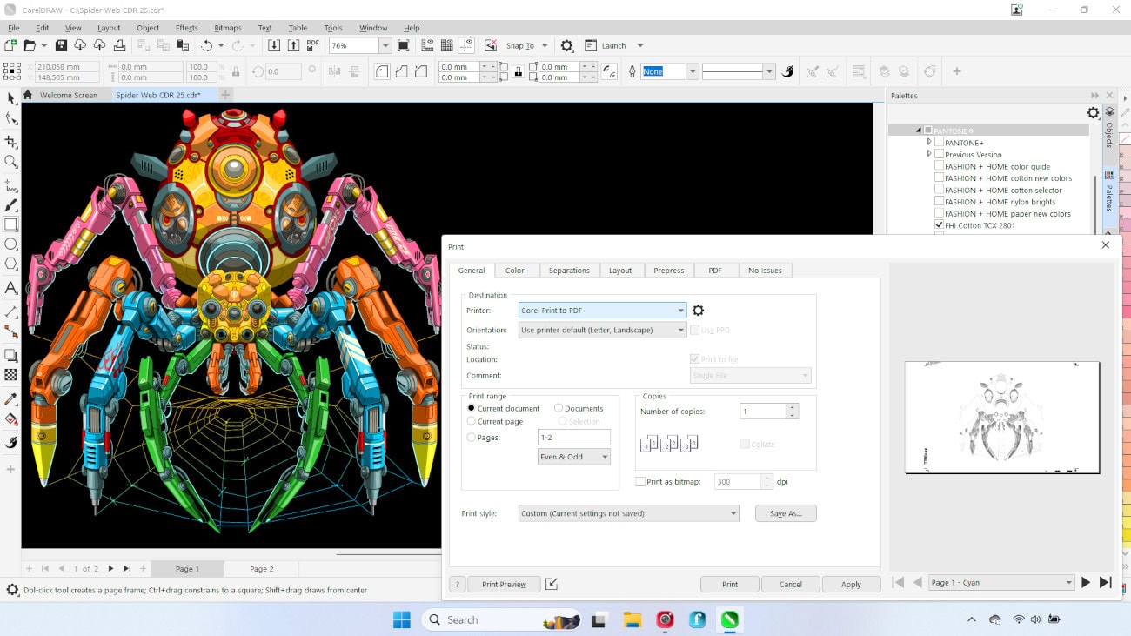Open printer preferences gear in Print dialog
Viewport: 1131px width, 636px height.
pos(698,311)
